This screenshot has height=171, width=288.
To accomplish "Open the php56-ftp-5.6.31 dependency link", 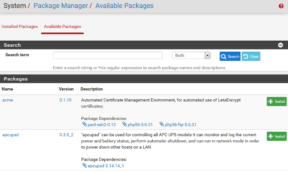I will coord(181,125).
